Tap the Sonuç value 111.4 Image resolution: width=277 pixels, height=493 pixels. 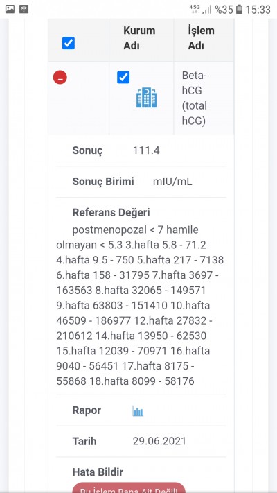pyautogui.click(x=146, y=150)
